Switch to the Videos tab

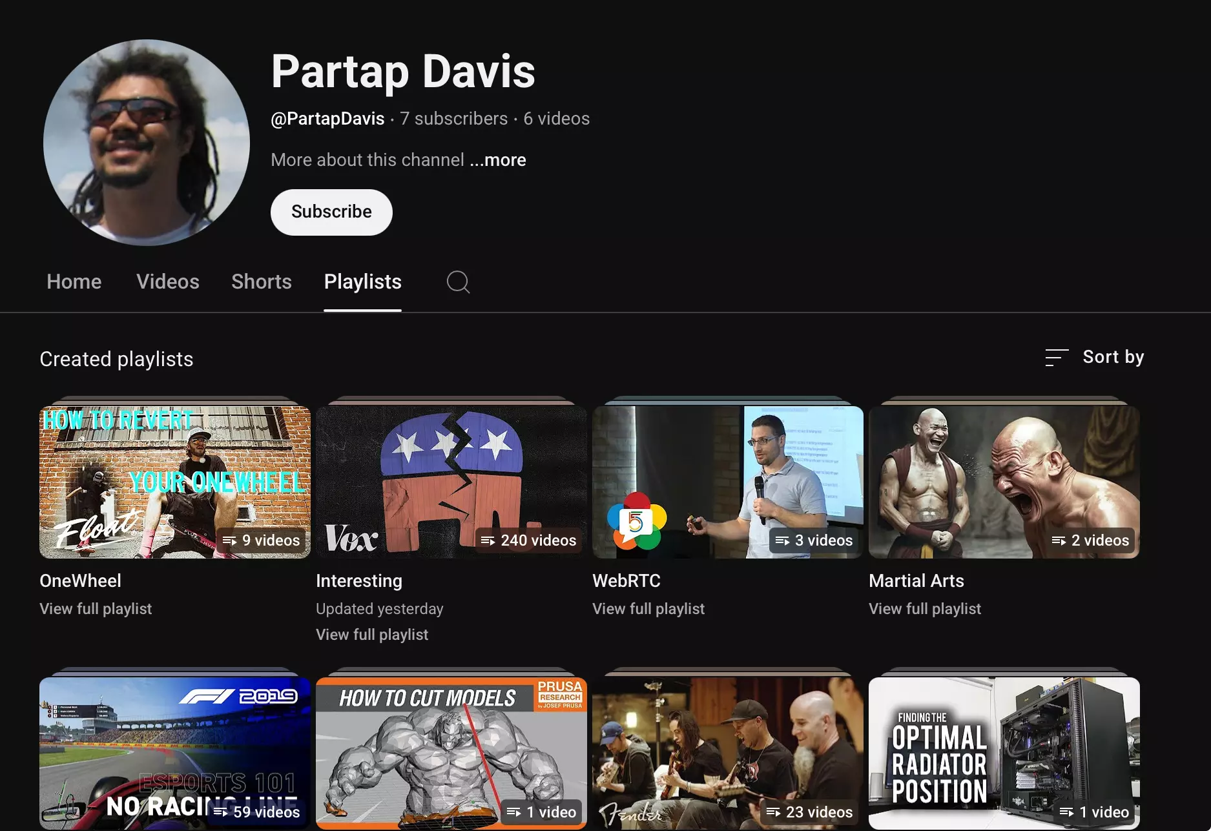[x=168, y=282]
